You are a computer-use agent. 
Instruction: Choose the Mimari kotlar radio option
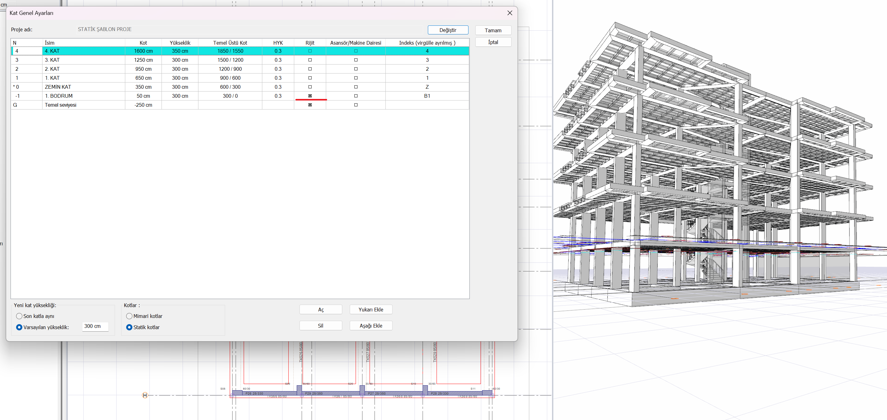(x=129, y=316)
